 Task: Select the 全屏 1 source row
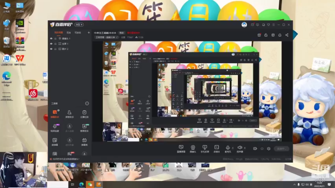click(x=70, y=44)
